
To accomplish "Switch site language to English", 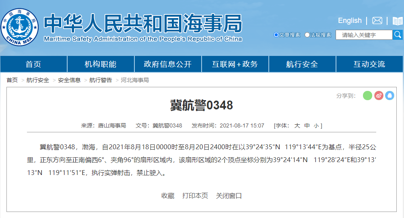I will tap(350, 21).
